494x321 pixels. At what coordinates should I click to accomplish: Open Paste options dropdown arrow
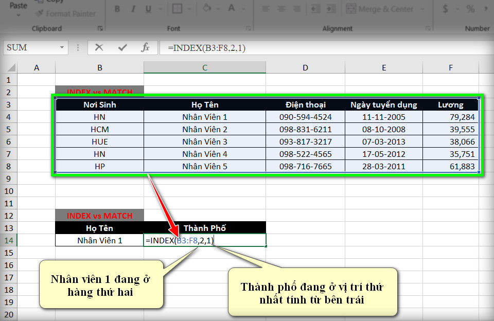19,15
